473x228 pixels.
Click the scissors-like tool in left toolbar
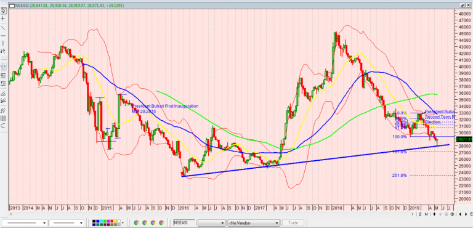click(3, 51)
